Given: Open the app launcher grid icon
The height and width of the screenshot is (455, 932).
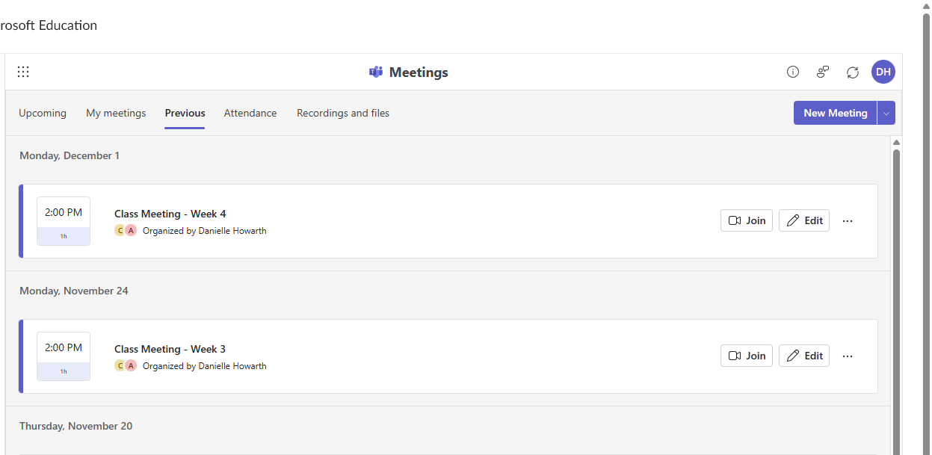Looking at the screenshot, I should [x=23, y=72].
